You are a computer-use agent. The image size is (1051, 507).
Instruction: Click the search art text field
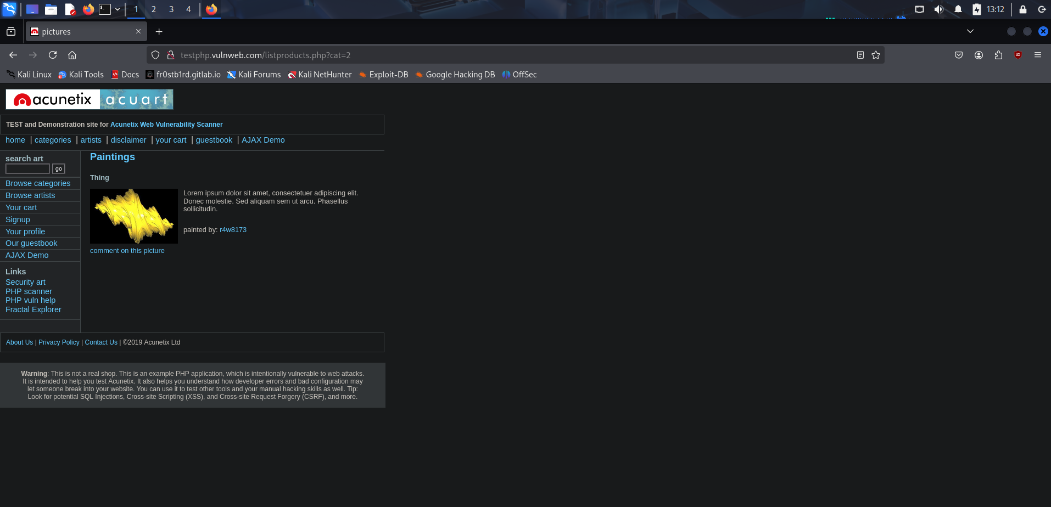[27, 168]
